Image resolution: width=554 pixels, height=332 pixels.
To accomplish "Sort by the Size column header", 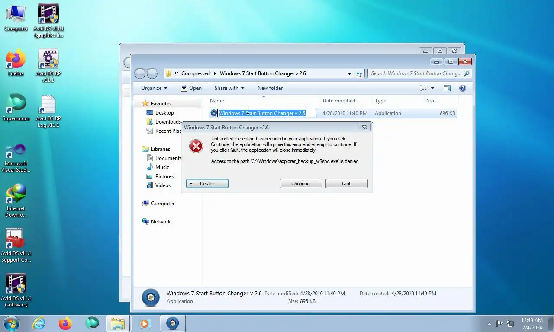I will pyautogui.click(x=441, y=101).
